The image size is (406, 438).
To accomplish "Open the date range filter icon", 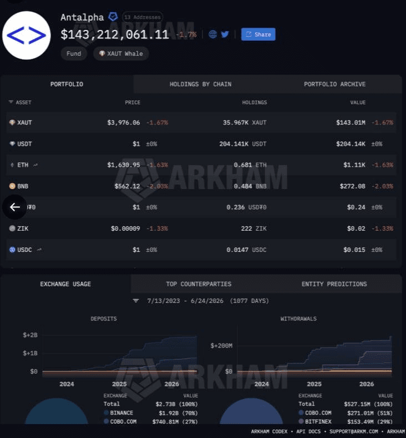I will (x=136, y=301).
